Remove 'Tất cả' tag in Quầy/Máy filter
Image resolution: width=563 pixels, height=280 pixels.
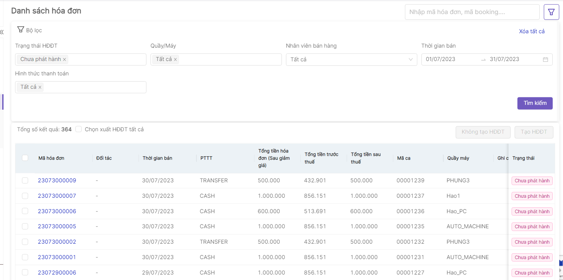(175, 59)
